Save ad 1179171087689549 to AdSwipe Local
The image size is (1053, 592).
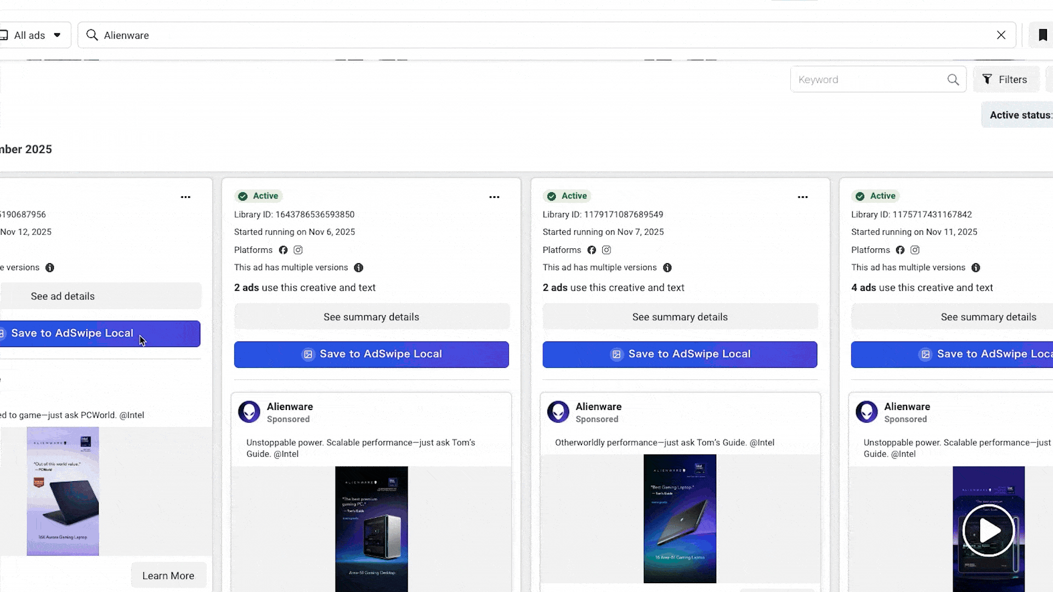tap(680, 354)
